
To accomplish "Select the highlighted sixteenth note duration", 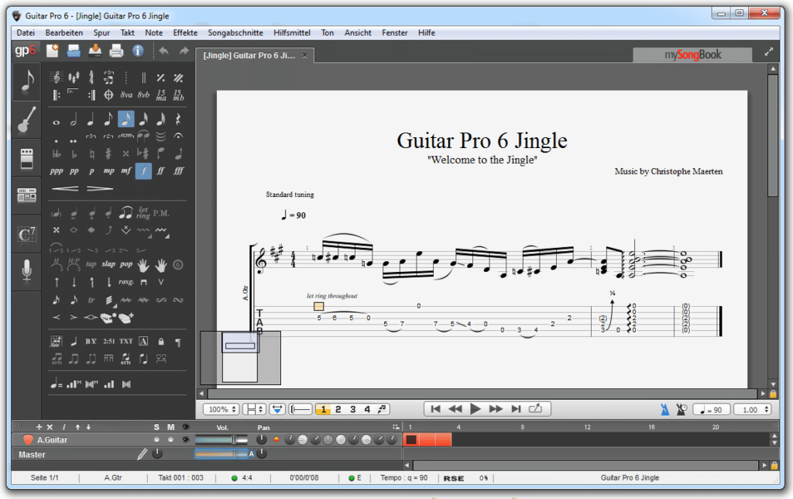I will (126, 119).
